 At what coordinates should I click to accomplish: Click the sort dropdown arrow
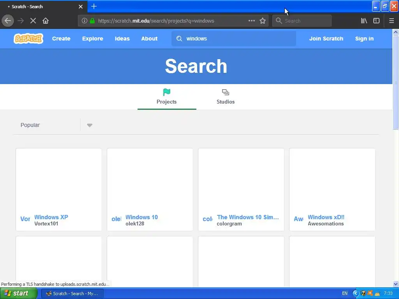90,125
